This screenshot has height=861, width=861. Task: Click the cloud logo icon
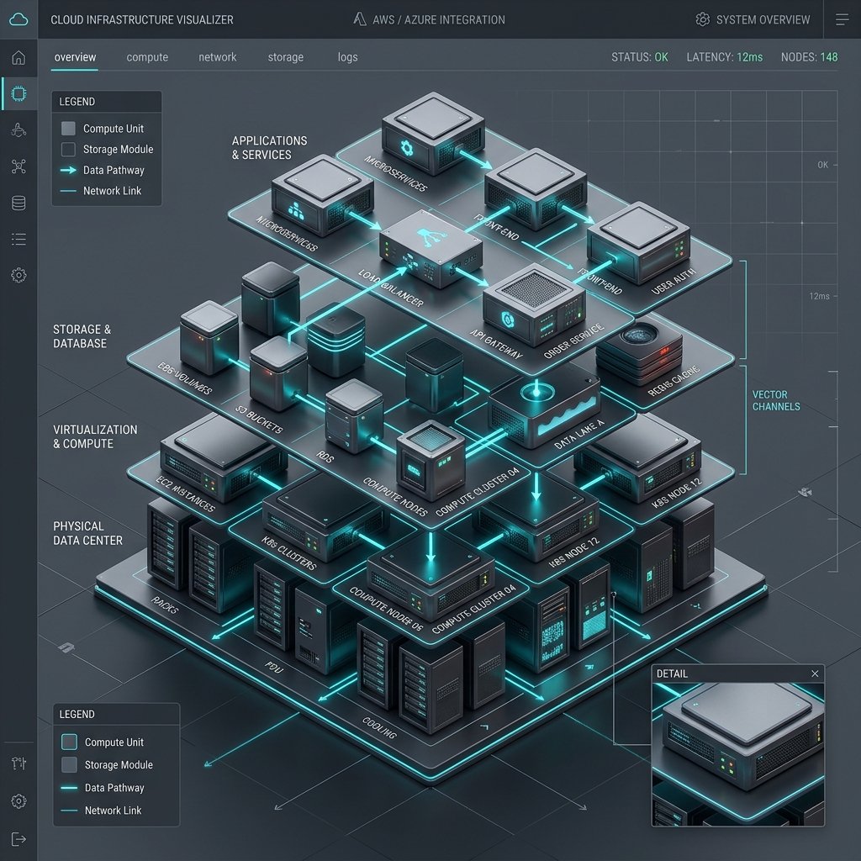pyautogui.click(x=18, y=19)
